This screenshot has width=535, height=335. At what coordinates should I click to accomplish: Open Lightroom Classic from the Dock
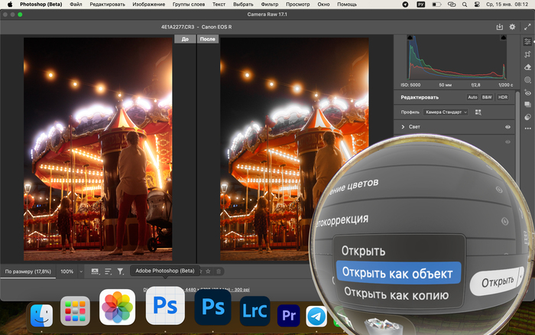pyautogui.click(x=255, y=311)
